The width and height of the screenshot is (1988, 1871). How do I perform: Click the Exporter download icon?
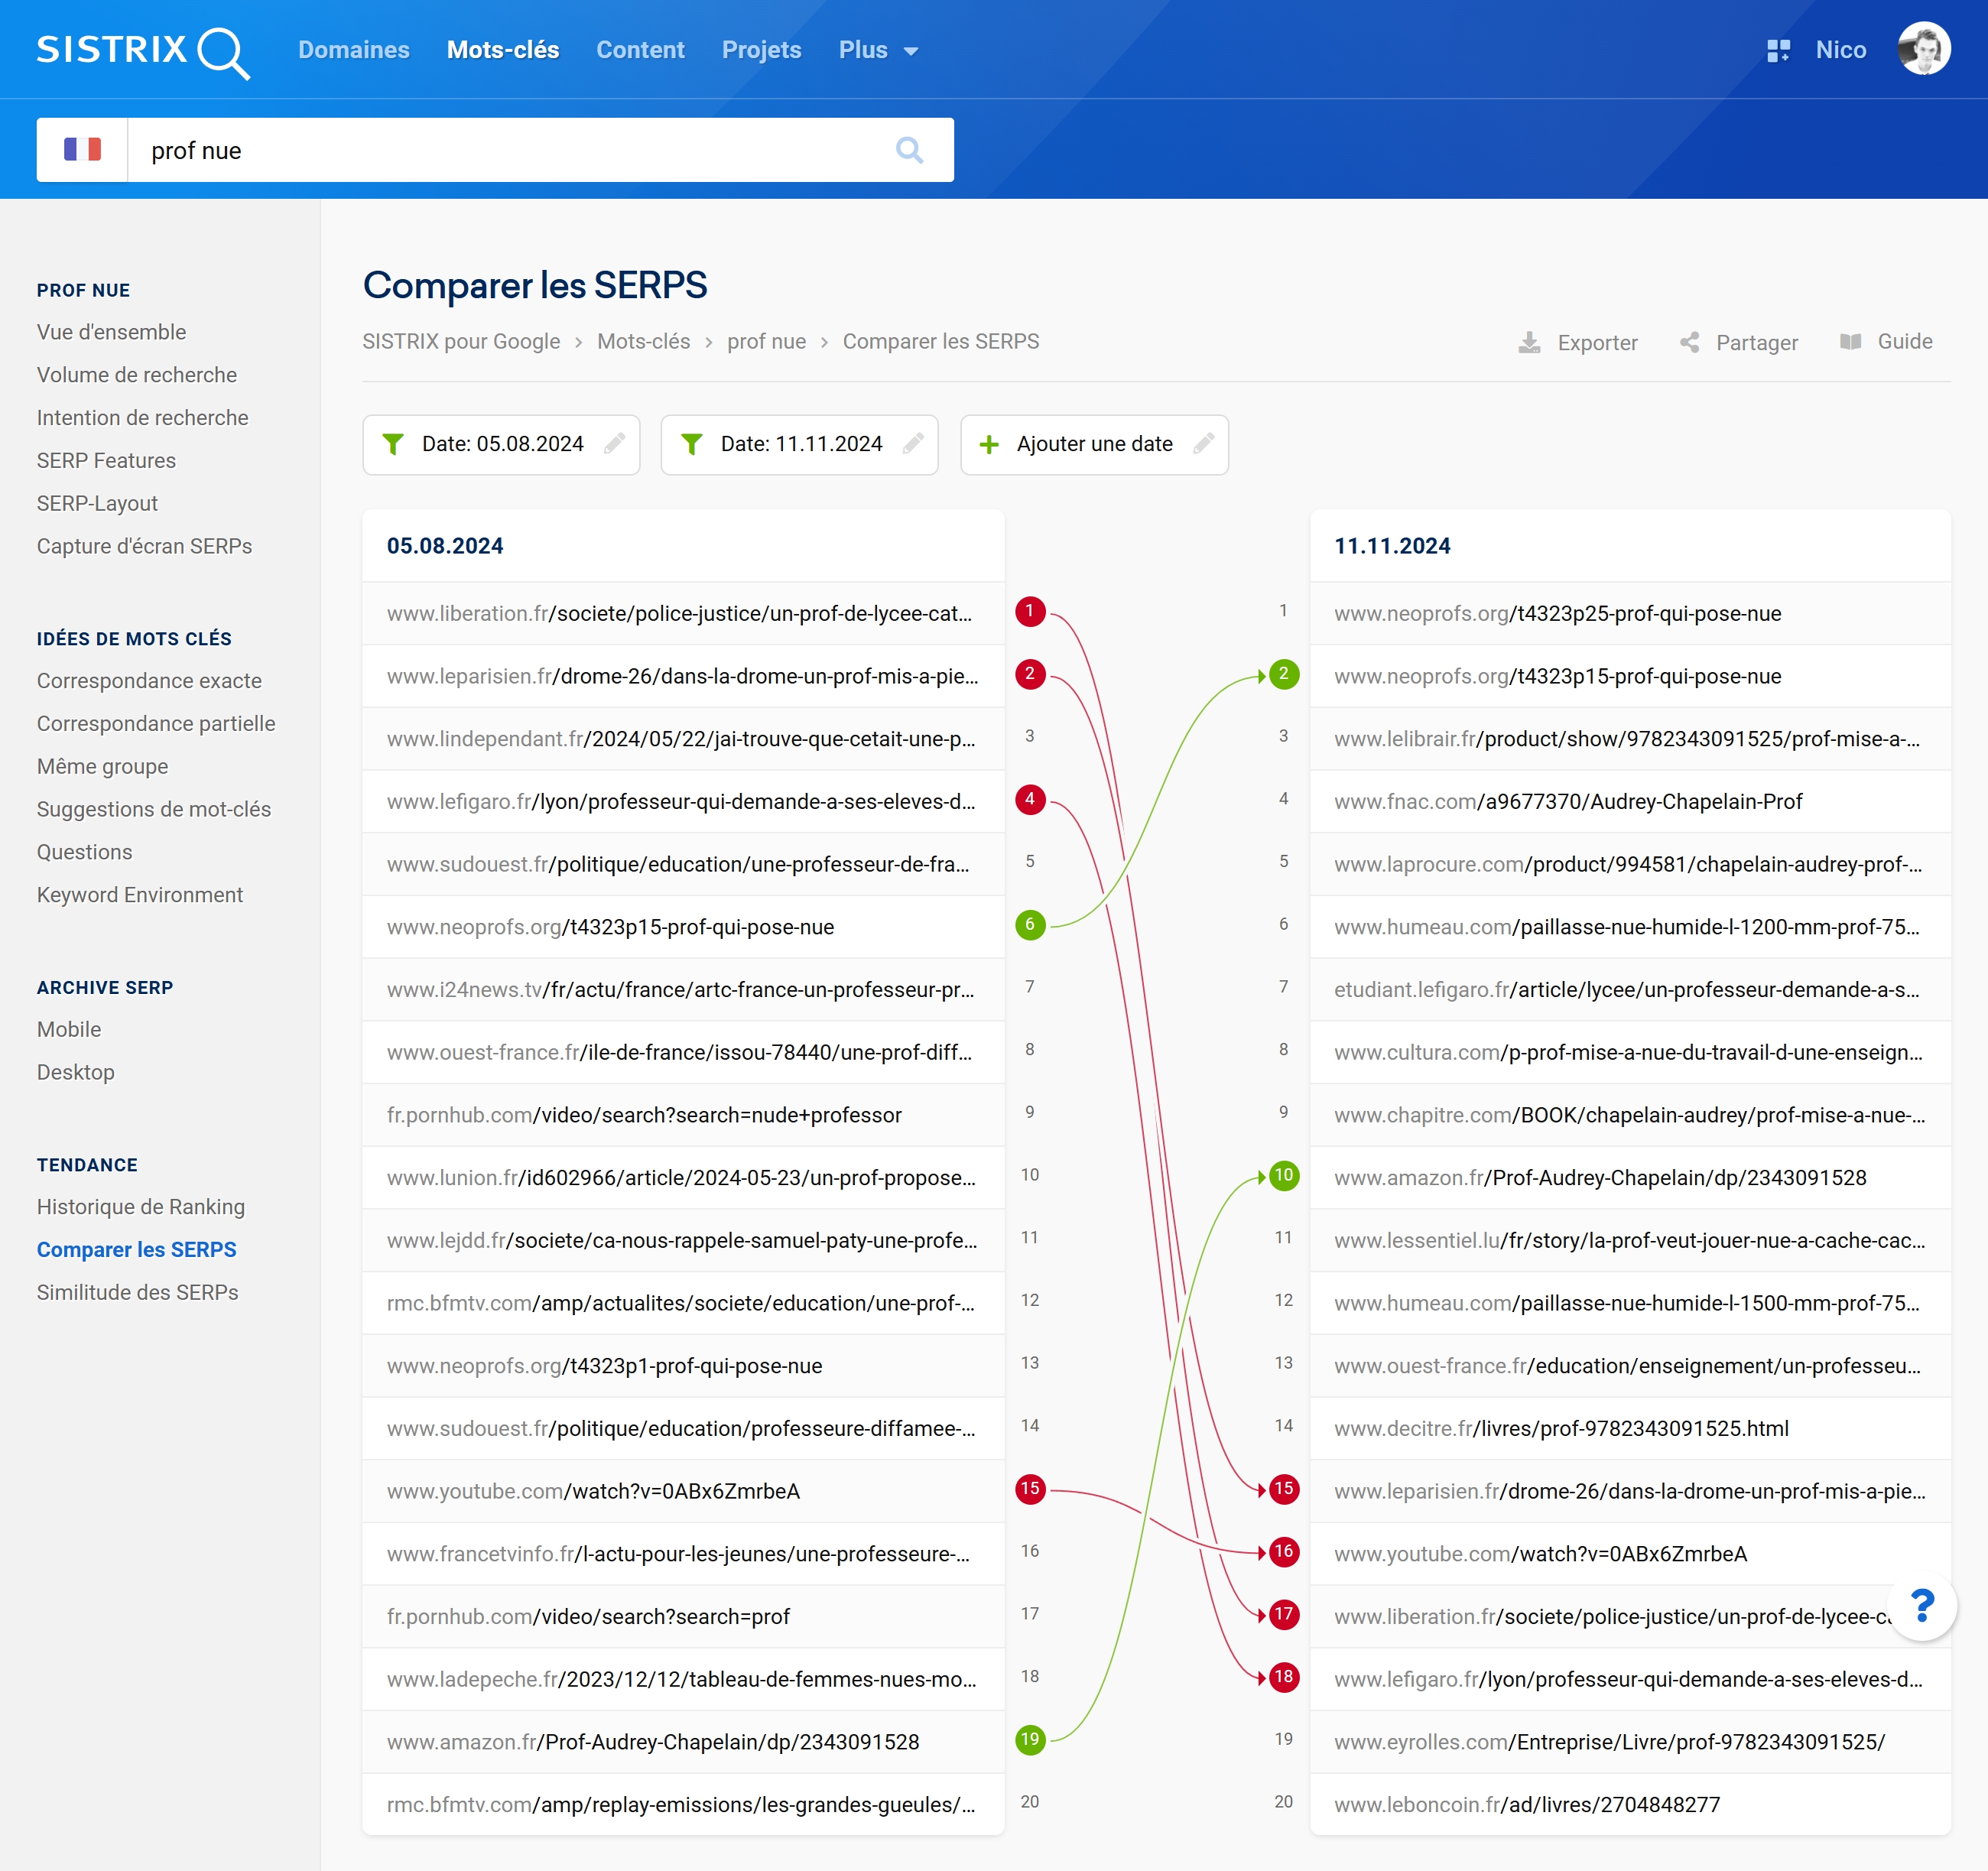coord(1529,342)
